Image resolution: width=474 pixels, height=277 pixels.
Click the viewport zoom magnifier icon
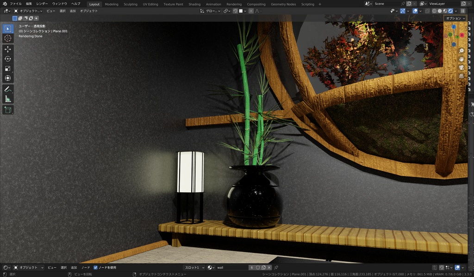[462, 51]
